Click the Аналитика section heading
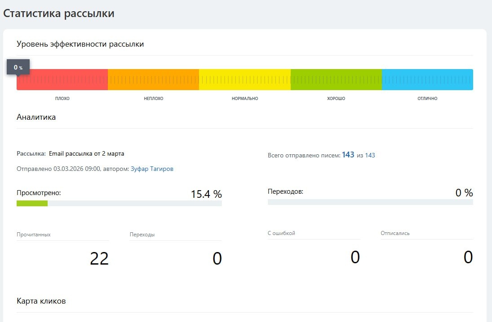Viewport: 492px width, 322px height. click(x=36, y=117)
